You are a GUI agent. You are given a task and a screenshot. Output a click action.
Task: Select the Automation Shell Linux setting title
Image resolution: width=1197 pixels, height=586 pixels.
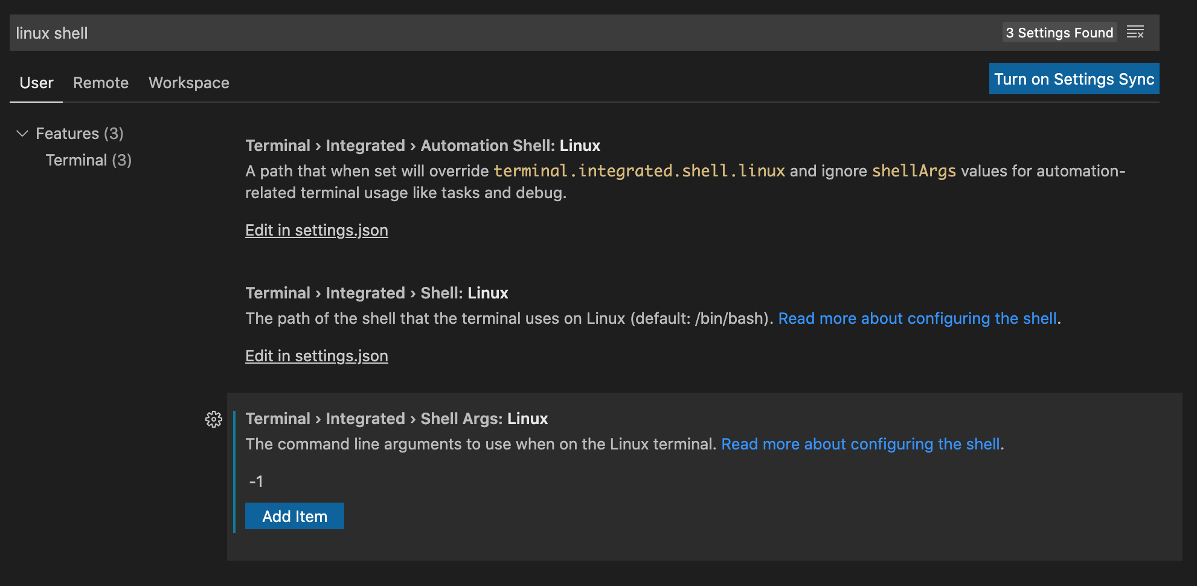[x=422, y=145]
